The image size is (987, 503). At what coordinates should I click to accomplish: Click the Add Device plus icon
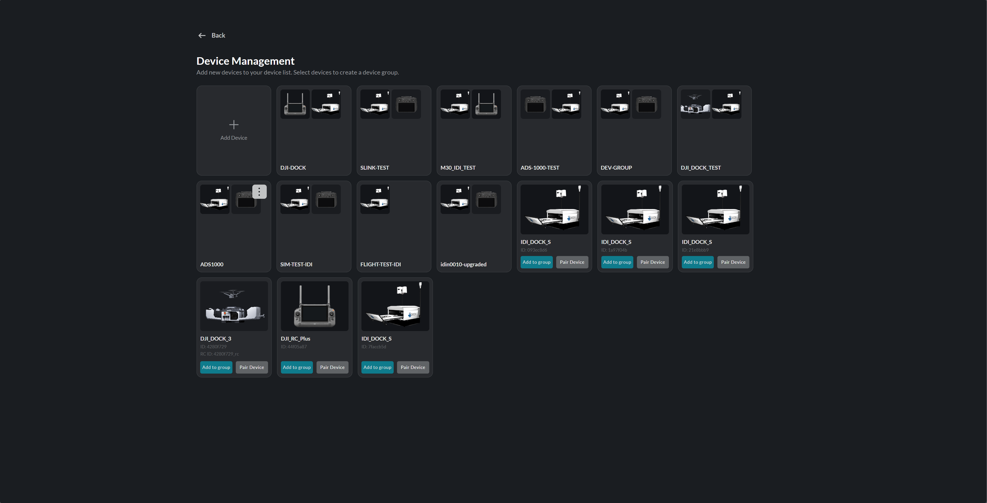pos(234,125)
